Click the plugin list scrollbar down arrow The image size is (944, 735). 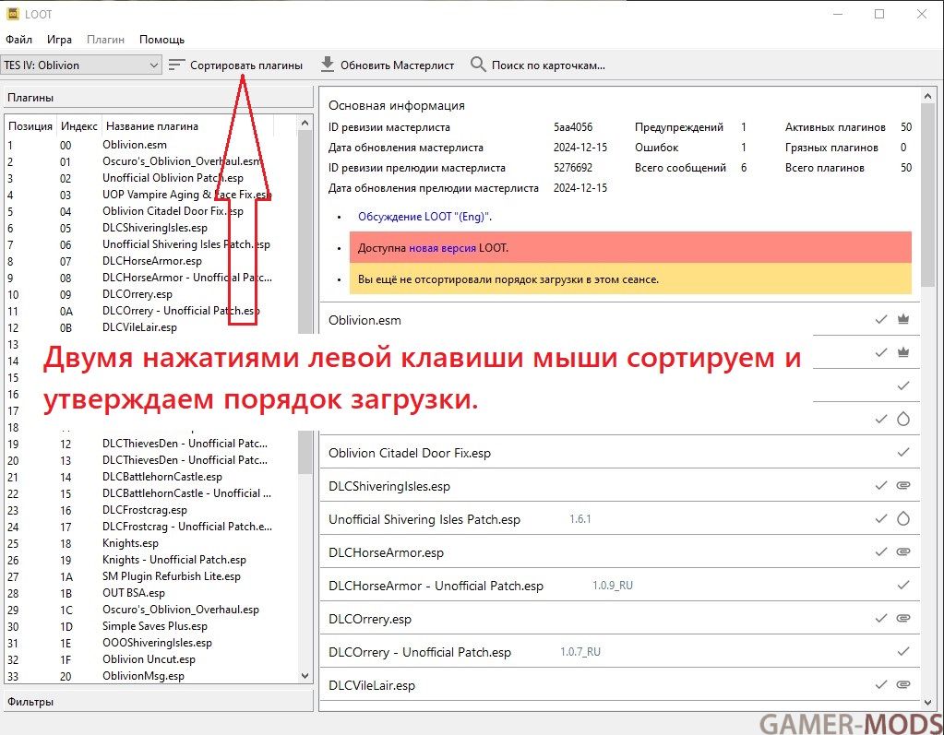pyautogui.click(x=305, y=676)
